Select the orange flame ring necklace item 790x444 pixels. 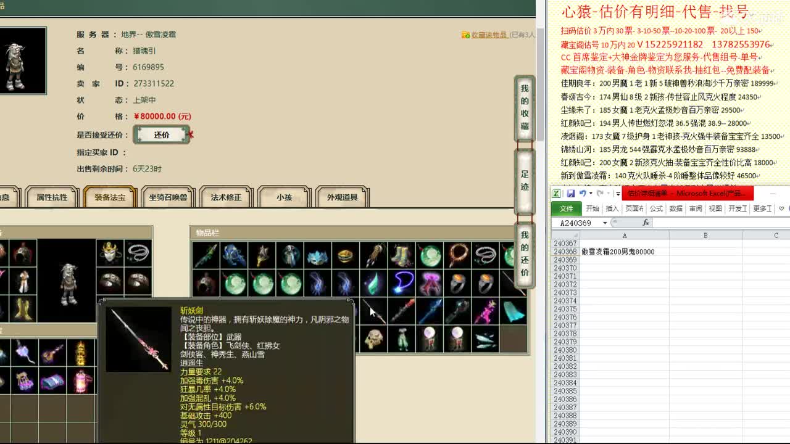point(457,256)
